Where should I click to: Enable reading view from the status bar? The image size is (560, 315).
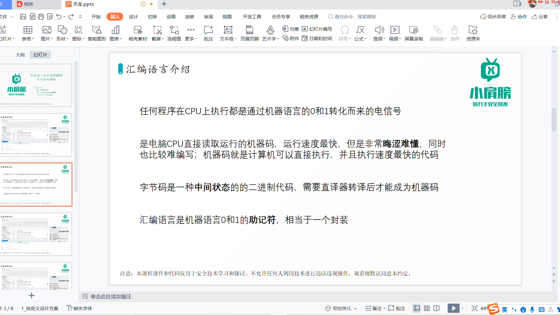click(437, 308)
